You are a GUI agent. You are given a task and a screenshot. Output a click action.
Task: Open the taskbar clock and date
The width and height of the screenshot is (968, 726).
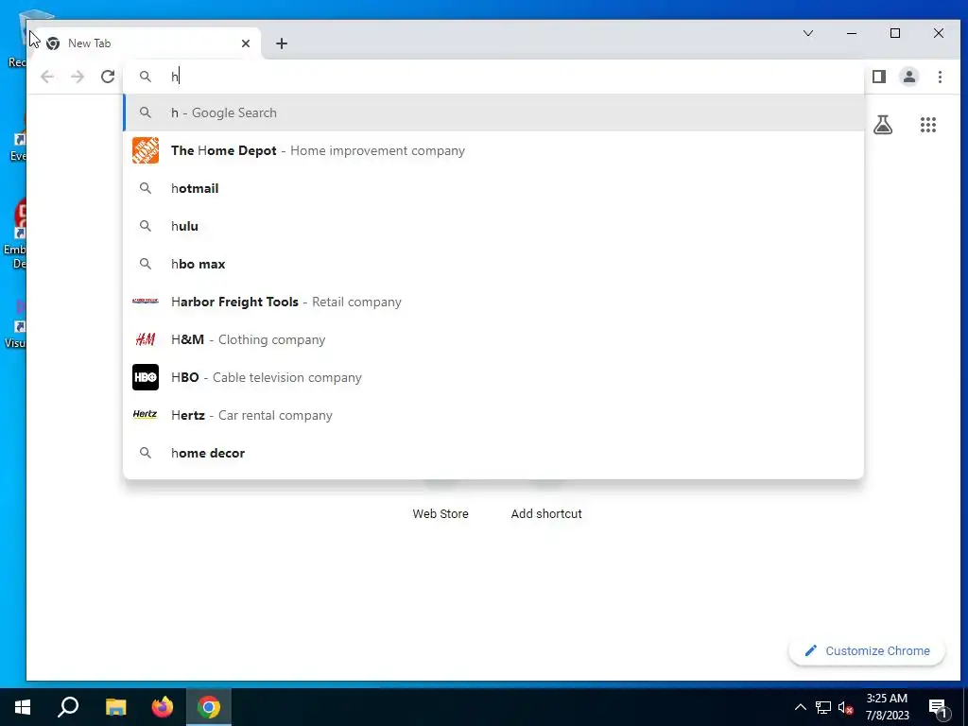point(887,707)
